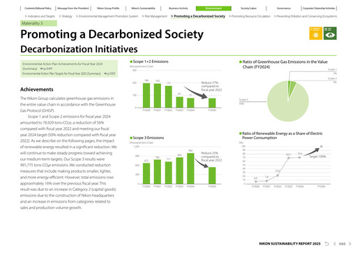Viewport: 357px width, 253px height.
Task: Open the Nikon Group Profile tab
Action: click(x=108, y=8)
